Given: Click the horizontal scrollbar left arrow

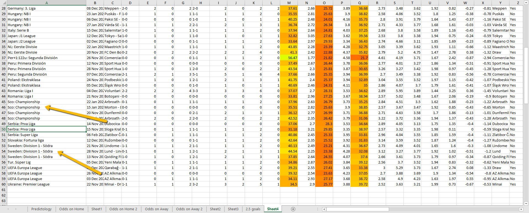Looking at the screenshot, I should pyautogui.click(x=324, y=209).
